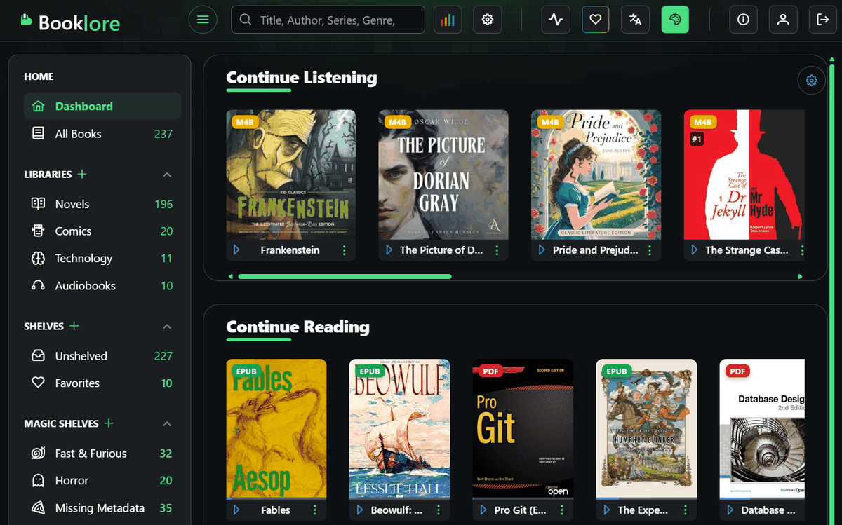Select the Comics library
This screenshot has width=842, height=525.
click(x=73, y=231)
